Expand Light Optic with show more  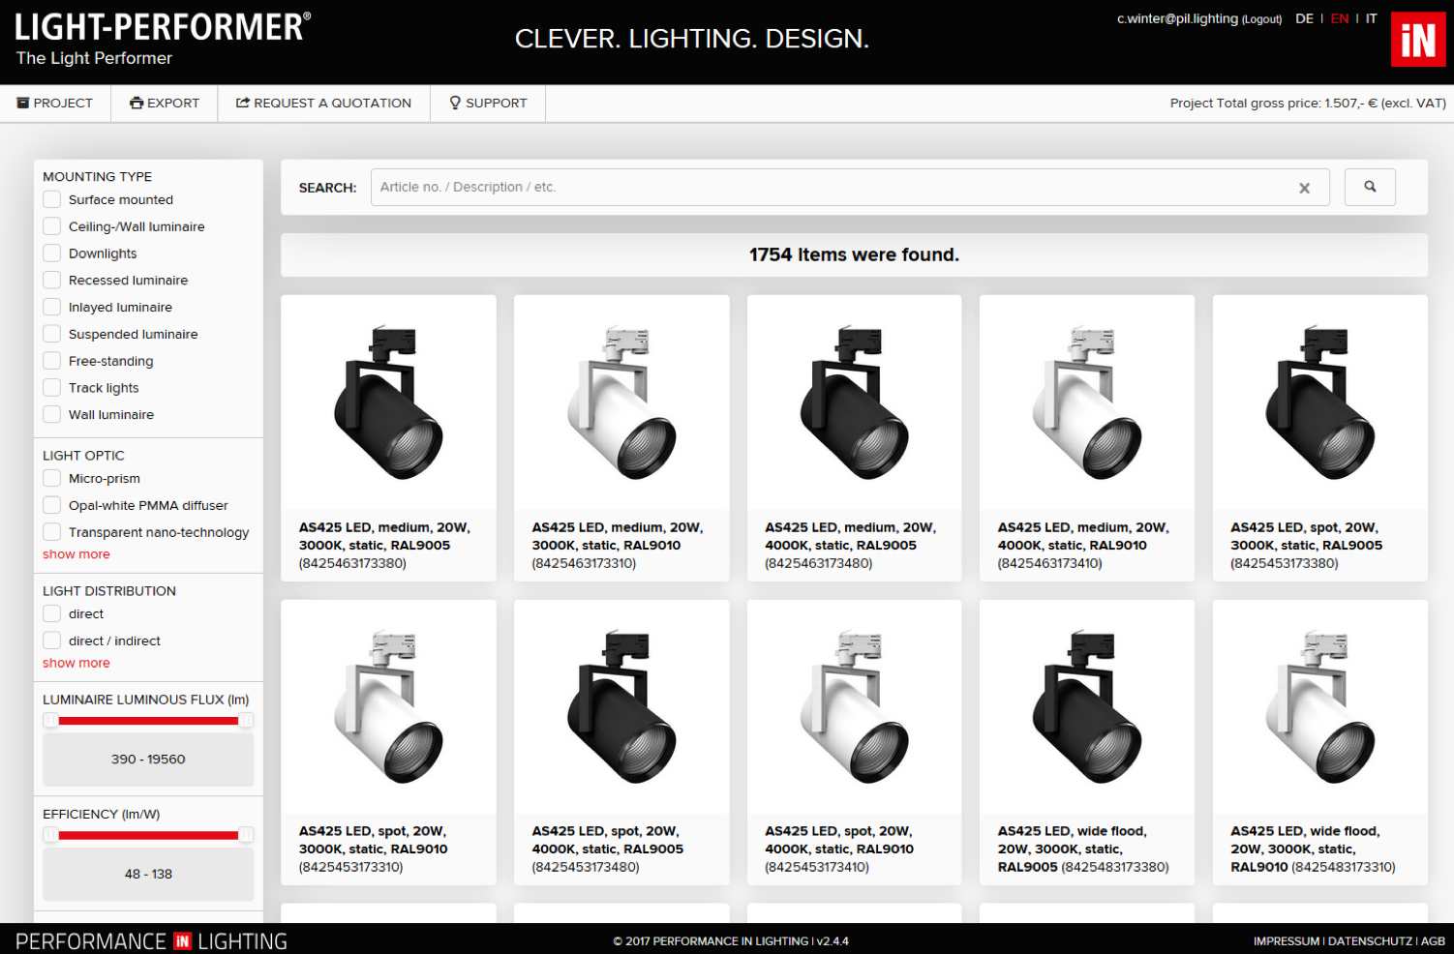(x=76, y=554)
